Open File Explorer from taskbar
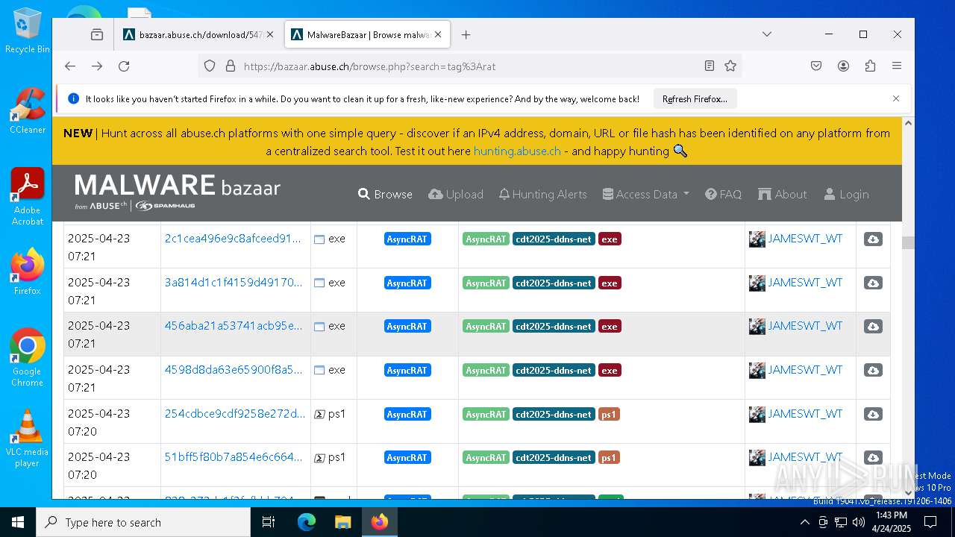Viewport: 955px width, 537px height. (x=342, y=522)
